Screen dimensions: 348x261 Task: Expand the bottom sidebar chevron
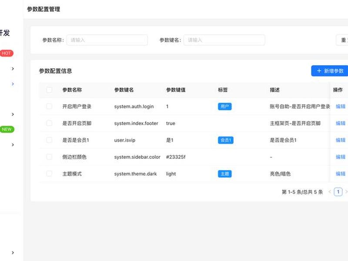[x=13, y=253]
